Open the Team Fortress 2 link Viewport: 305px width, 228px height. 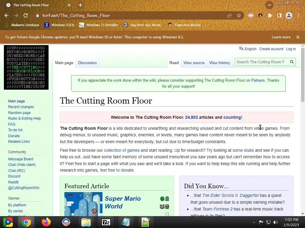point(217,209)
